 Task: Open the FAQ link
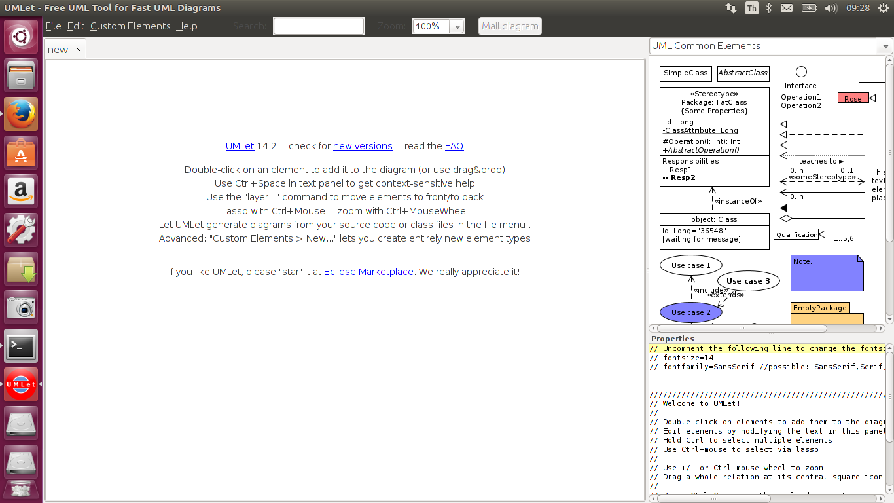454,146
